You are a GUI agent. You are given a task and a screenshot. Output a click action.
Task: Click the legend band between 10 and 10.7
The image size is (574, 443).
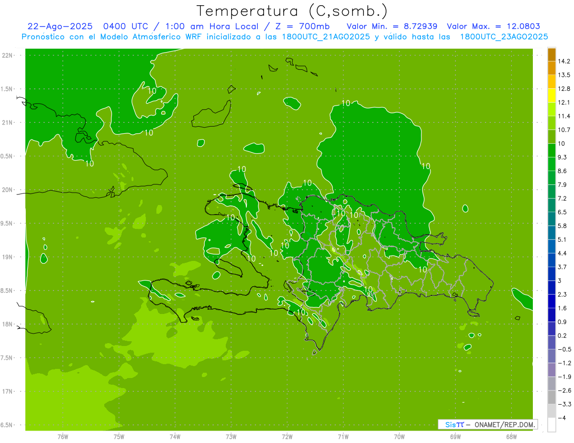(x=552, y=137)
